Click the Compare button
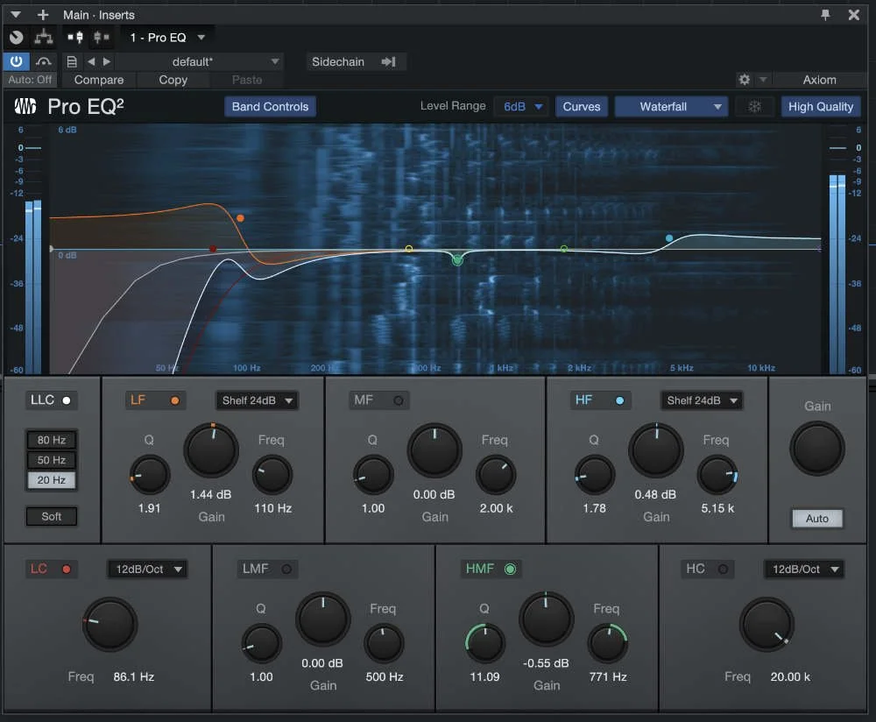Image resolution: width=876 pixels, height=722 pixels. (98, 80)
